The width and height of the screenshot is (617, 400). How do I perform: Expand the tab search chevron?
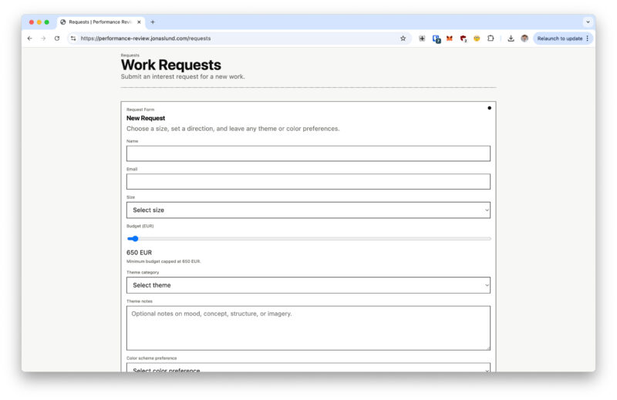tap(588, 22)
